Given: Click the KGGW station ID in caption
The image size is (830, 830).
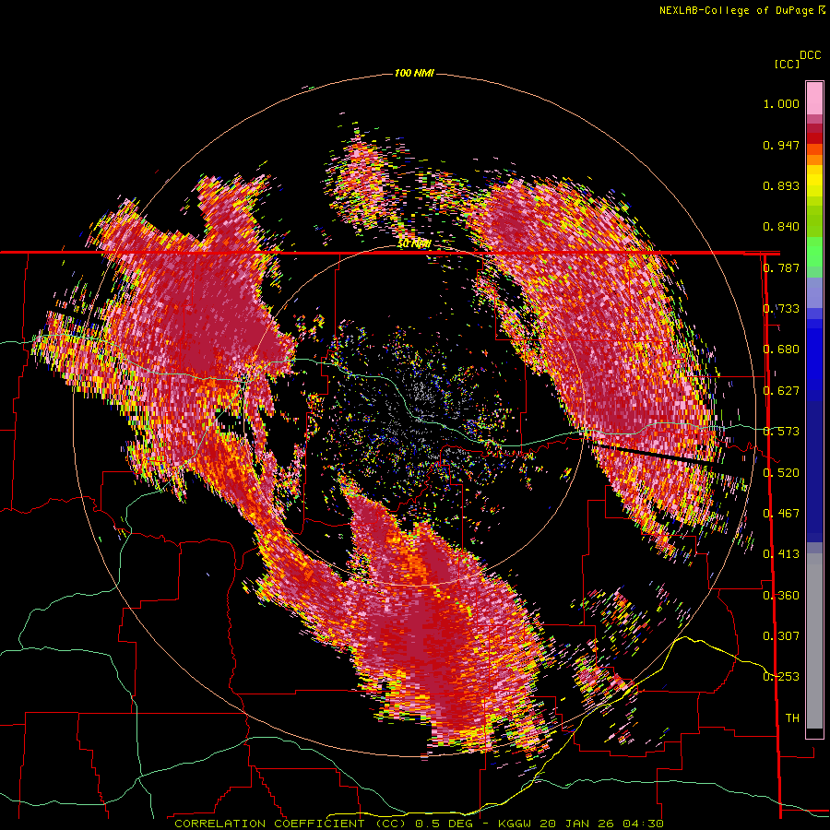Looking at the screenshot, I should click(515, 824).
